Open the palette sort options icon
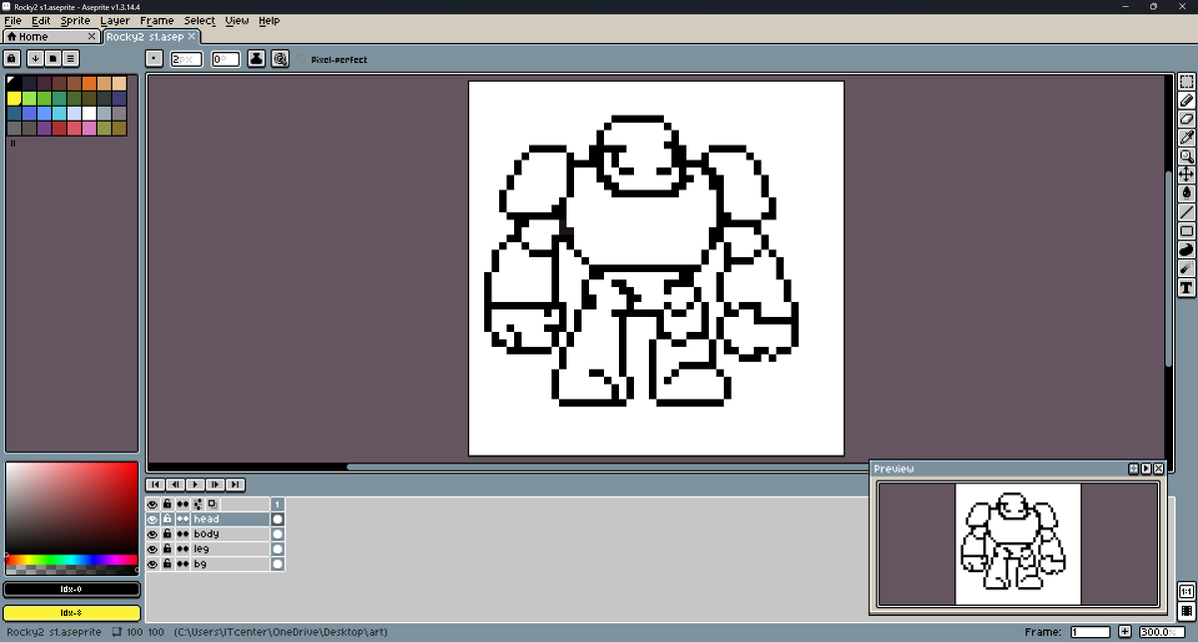 tap(36, 59)
